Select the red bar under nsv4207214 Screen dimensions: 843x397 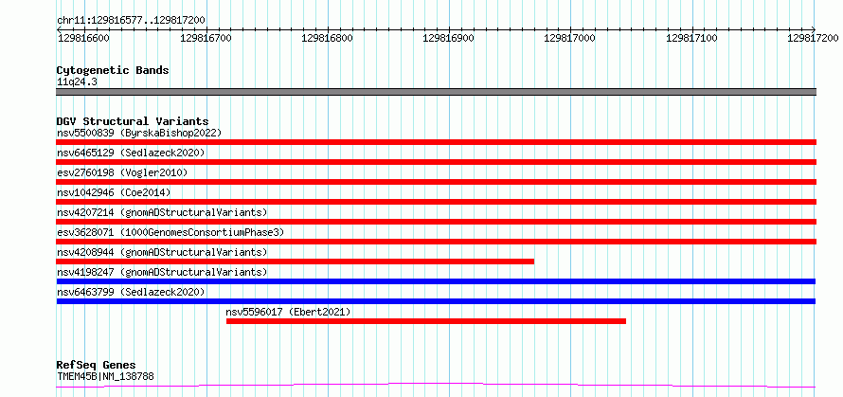(437, 222)
